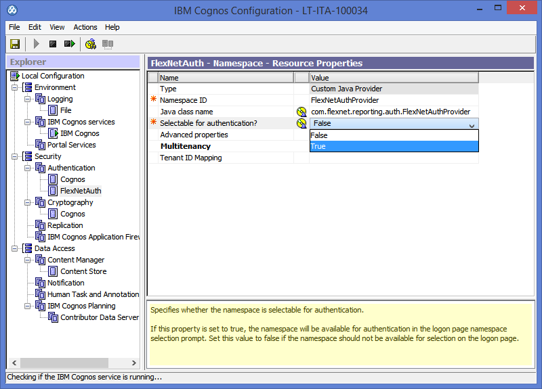Click the Start service play icon
The image size is (542, 389).
[37, 44]
